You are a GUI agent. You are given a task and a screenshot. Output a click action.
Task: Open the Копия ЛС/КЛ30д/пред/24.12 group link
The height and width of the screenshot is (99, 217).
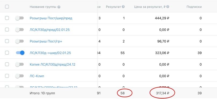tap(53, 64)
